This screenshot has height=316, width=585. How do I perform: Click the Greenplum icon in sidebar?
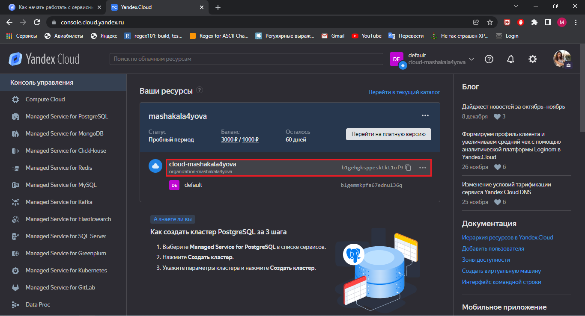pos(15,254)
